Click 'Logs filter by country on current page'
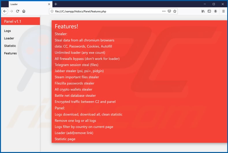This screenshot has width=228, height=153. coord(84,127)
